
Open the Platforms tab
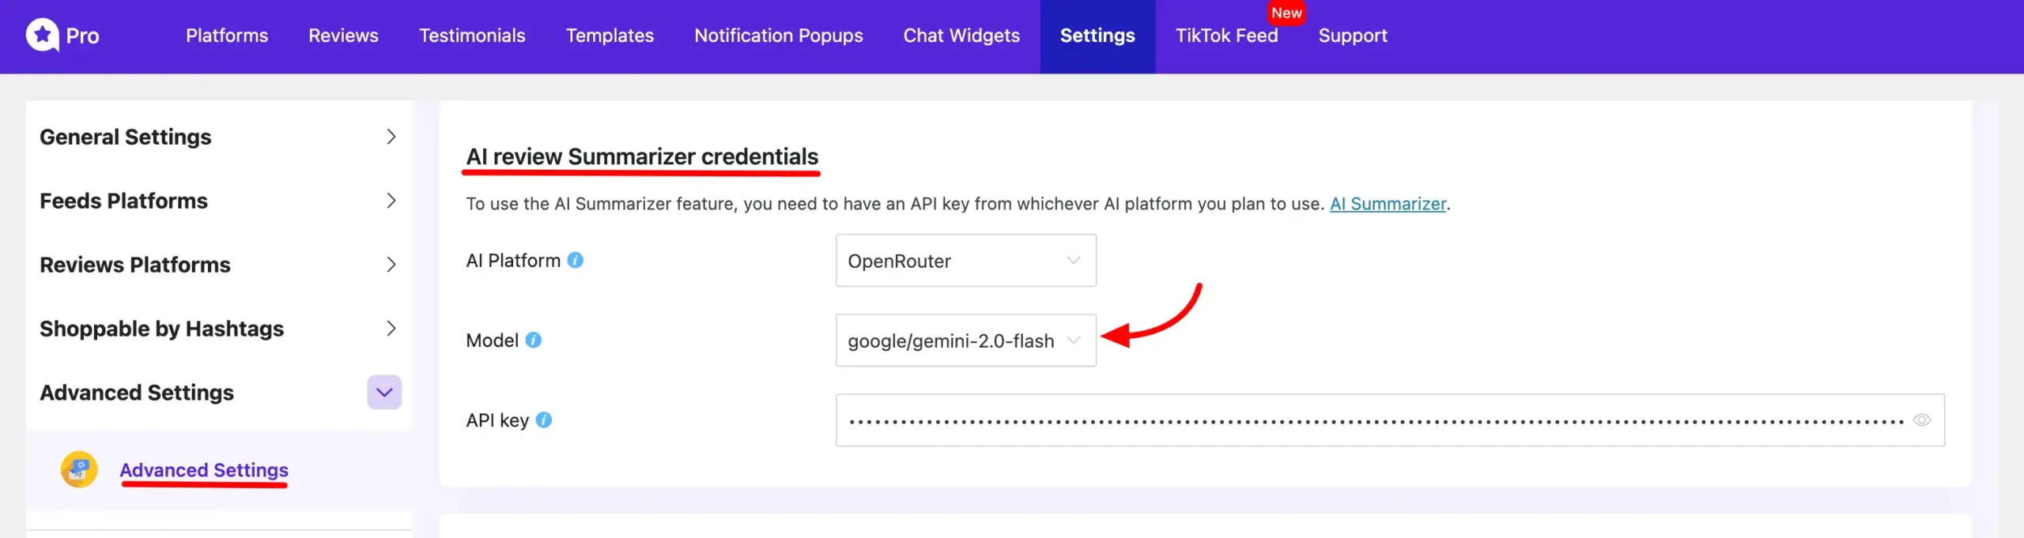[x=227, y=36]
